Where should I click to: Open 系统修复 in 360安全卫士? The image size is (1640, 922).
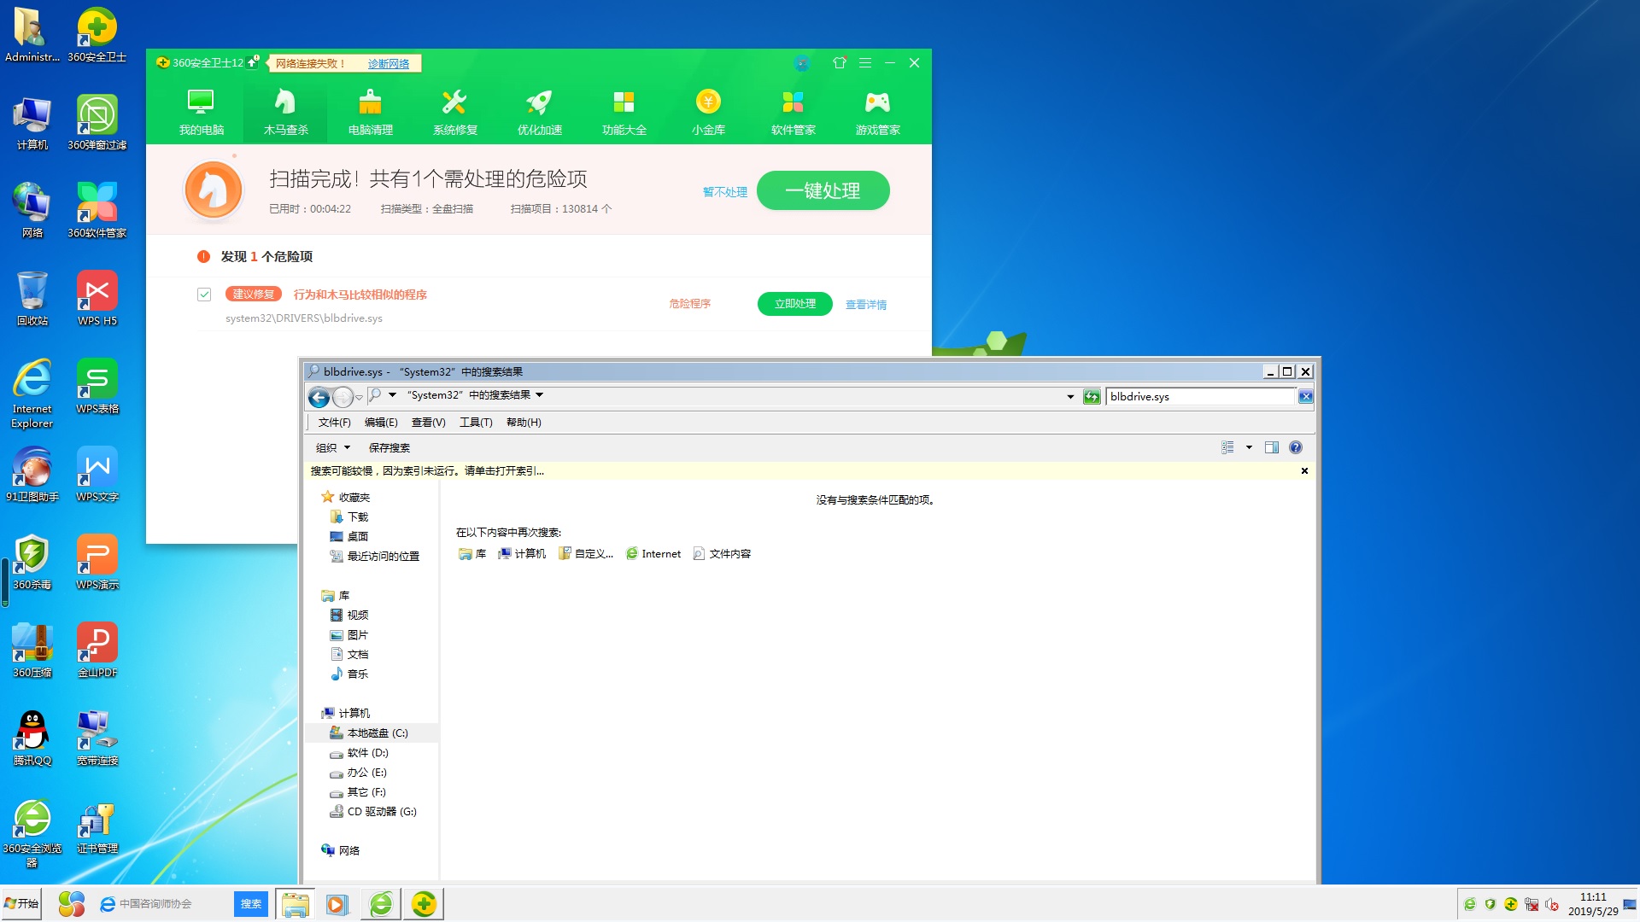(454, 111)
